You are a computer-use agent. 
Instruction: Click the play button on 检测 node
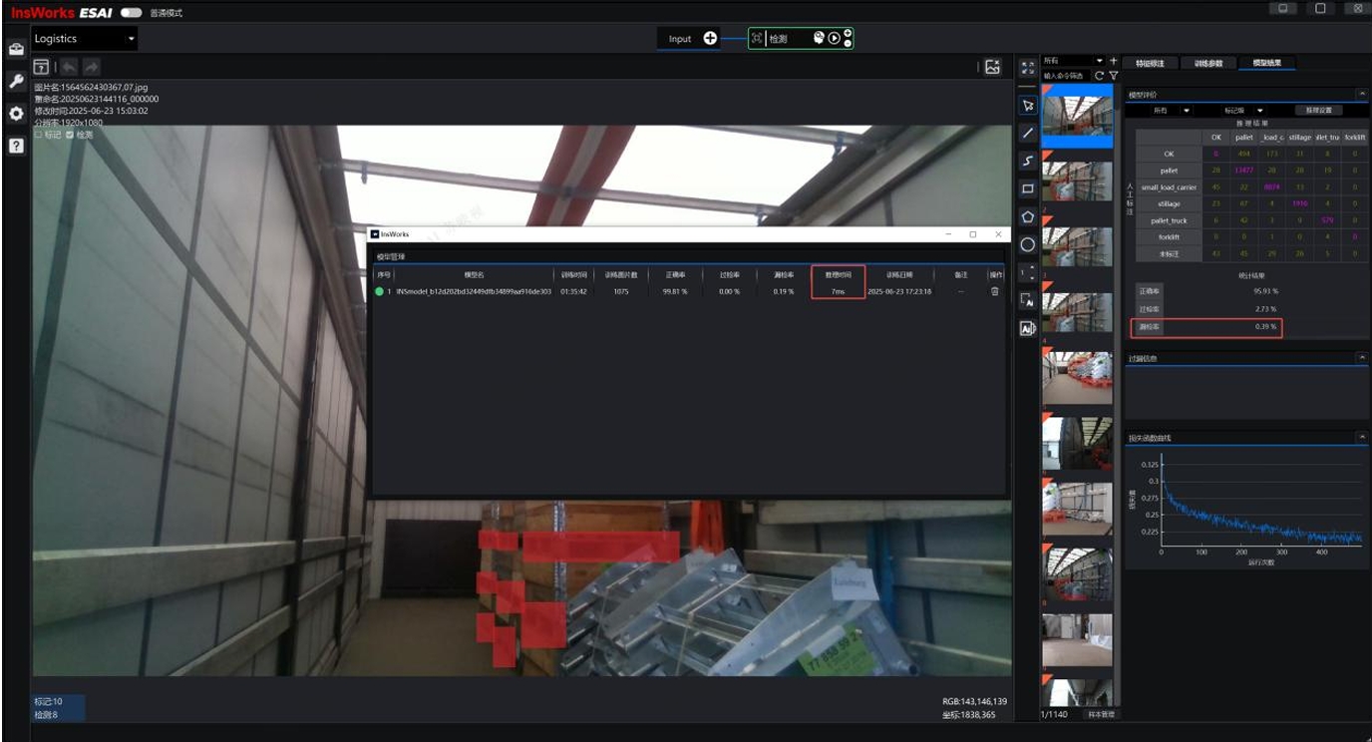click(834, 39)
